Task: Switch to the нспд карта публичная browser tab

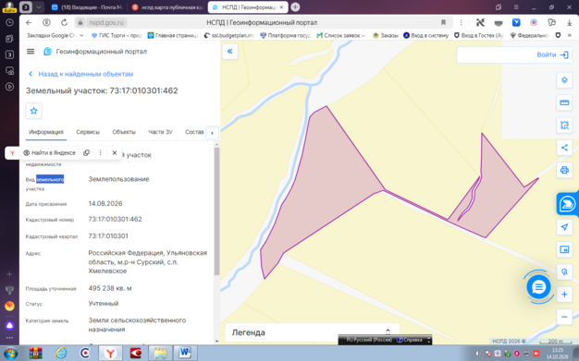Action: point(167,7)
